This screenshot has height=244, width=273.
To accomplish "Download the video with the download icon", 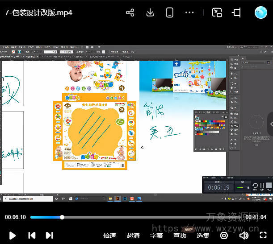I will [150, 12].
